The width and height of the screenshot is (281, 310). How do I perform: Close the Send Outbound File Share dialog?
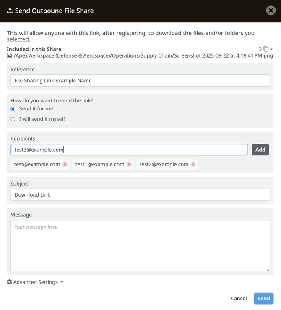pos(271,11)
